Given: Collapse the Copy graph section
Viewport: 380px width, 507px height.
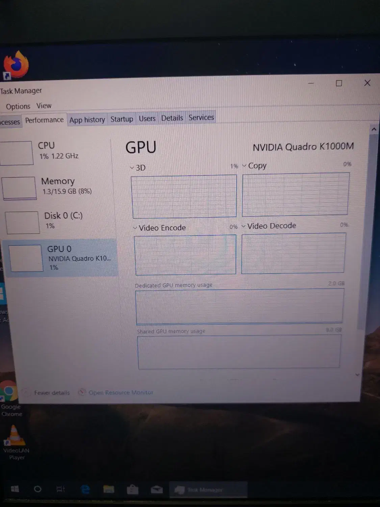Looking at the screenshot, I should pos(244,166).
